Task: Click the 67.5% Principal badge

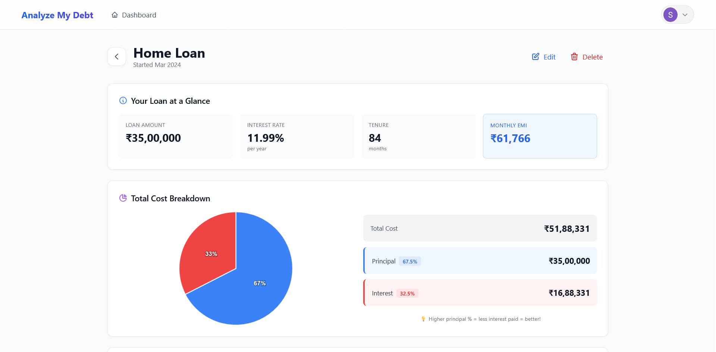Action: (x=410, y=261)
